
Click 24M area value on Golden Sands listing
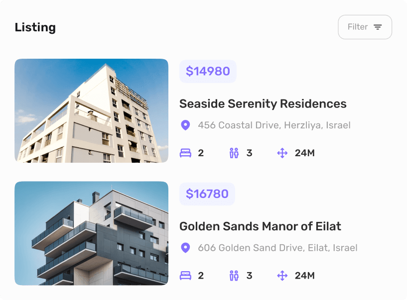coord(304,276)
